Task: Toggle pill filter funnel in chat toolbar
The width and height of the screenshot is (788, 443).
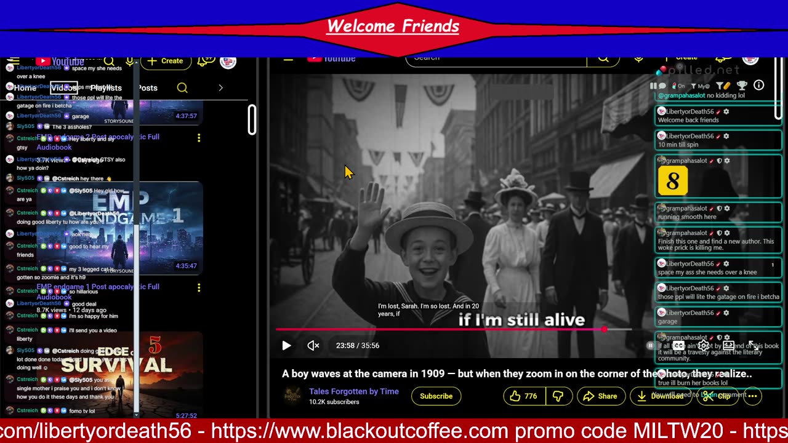Action: pos(723,86)
